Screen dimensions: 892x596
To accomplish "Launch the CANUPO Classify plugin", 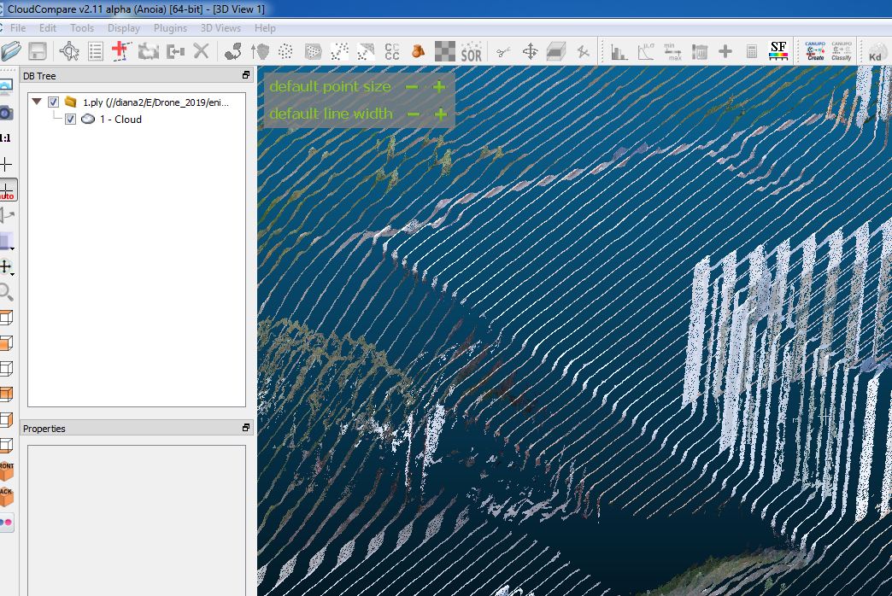I will point(842,51).
